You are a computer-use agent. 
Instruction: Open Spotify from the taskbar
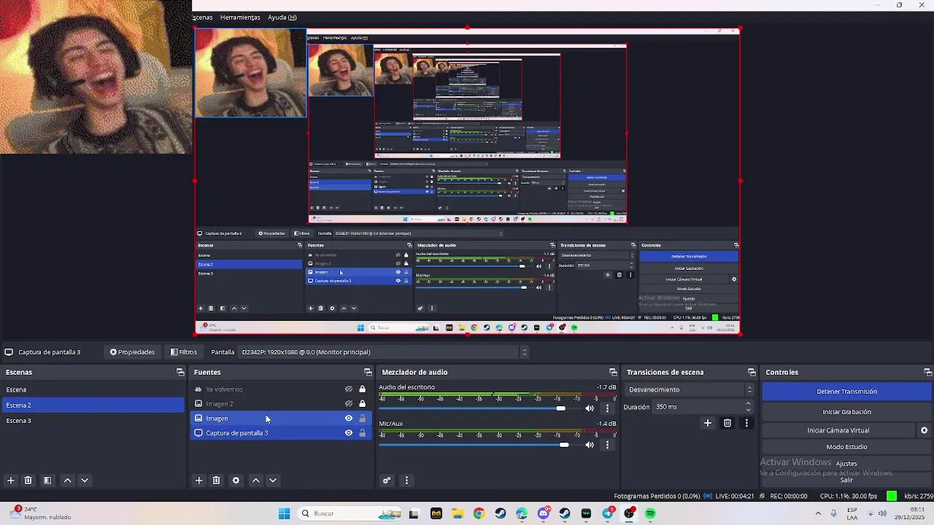point(650,513)
